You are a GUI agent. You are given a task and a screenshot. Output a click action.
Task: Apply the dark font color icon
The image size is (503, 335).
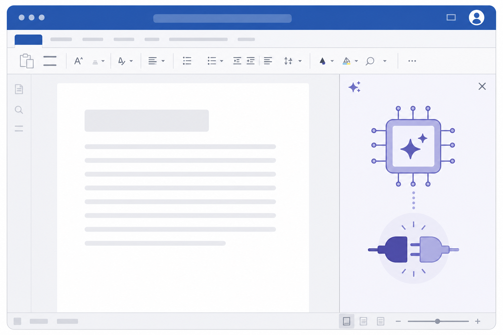(x=323, y=61)
